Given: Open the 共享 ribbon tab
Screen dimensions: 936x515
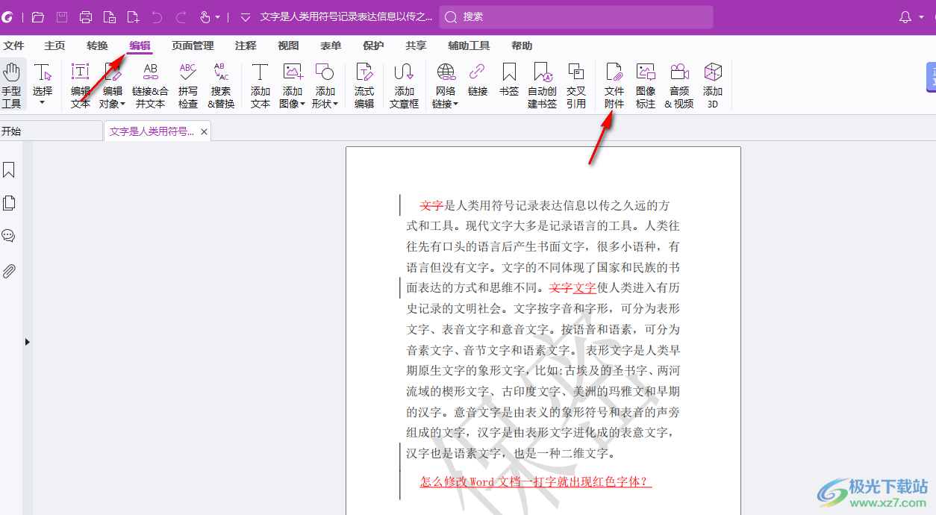Looking at the screenshot, I should [416, 46].
